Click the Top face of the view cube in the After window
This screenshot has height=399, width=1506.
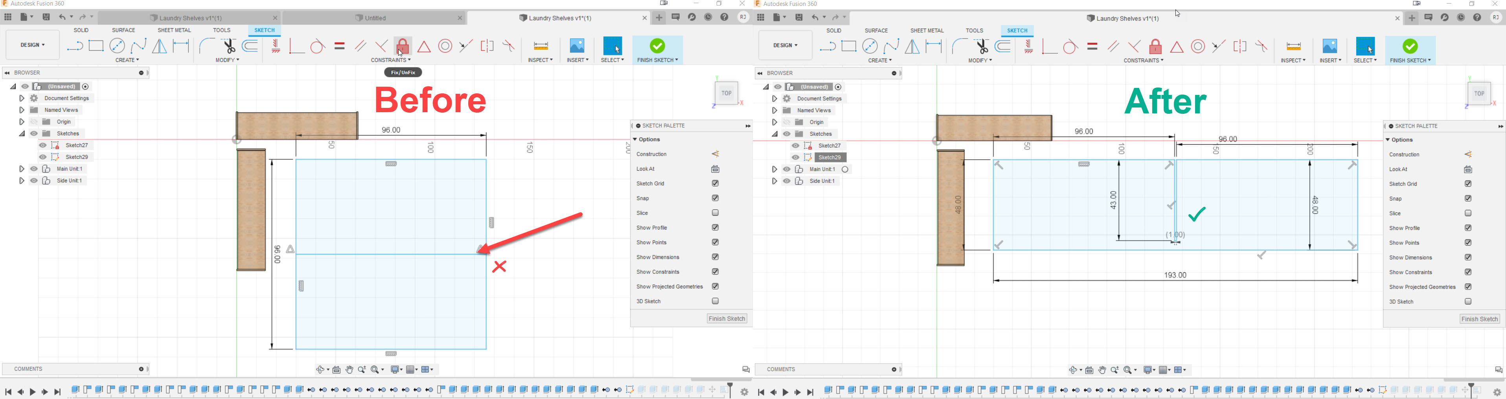pos(1479,94)
